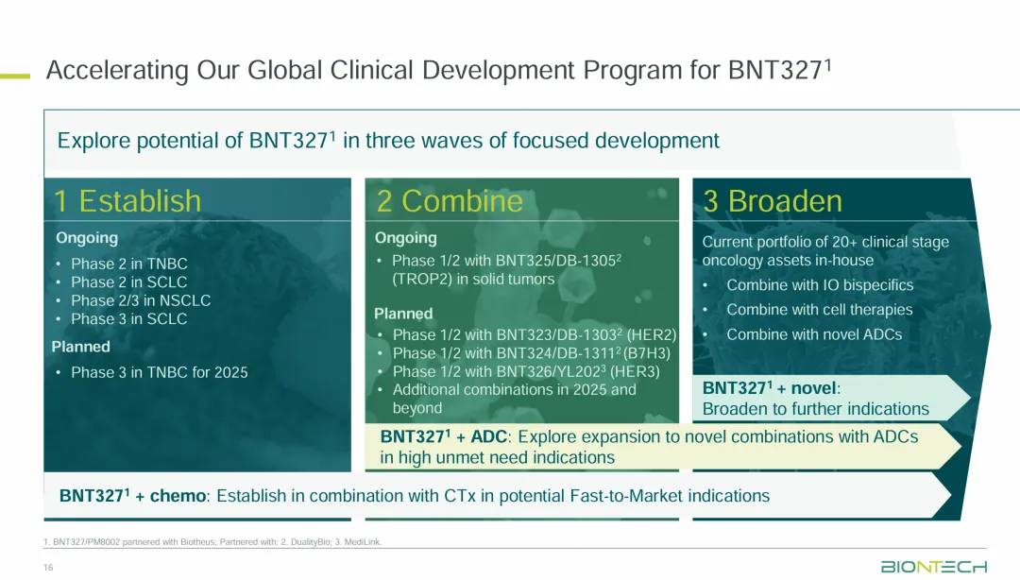This screenshot has height=580, width=1020.
Task: Click 'Combine with IO bispecifics' bullet
Action: point(819,285)
